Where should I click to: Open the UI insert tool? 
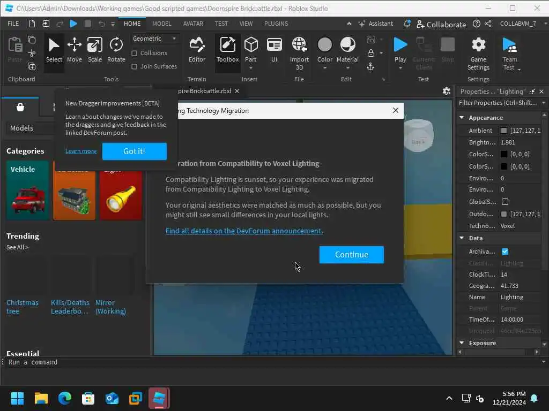tap(274, 50)
